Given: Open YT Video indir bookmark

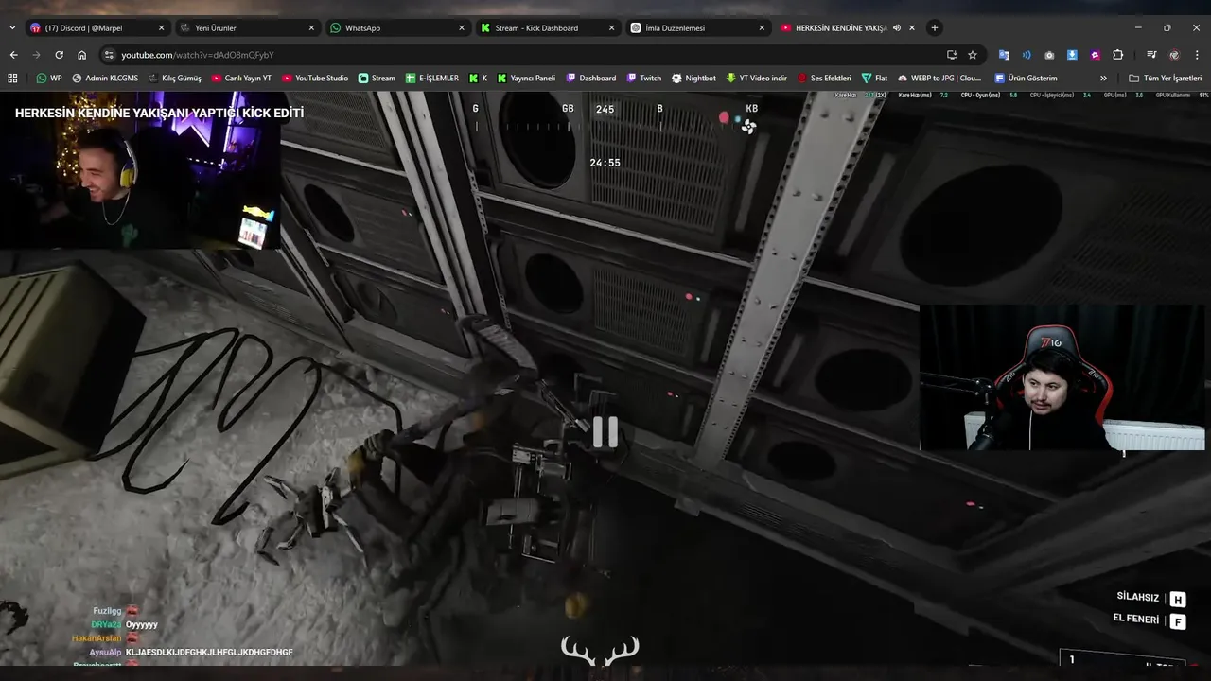Looking at the screenshot, I should pos(756,78).
